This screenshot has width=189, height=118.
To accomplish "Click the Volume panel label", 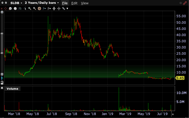I will [x=12, y=89].
